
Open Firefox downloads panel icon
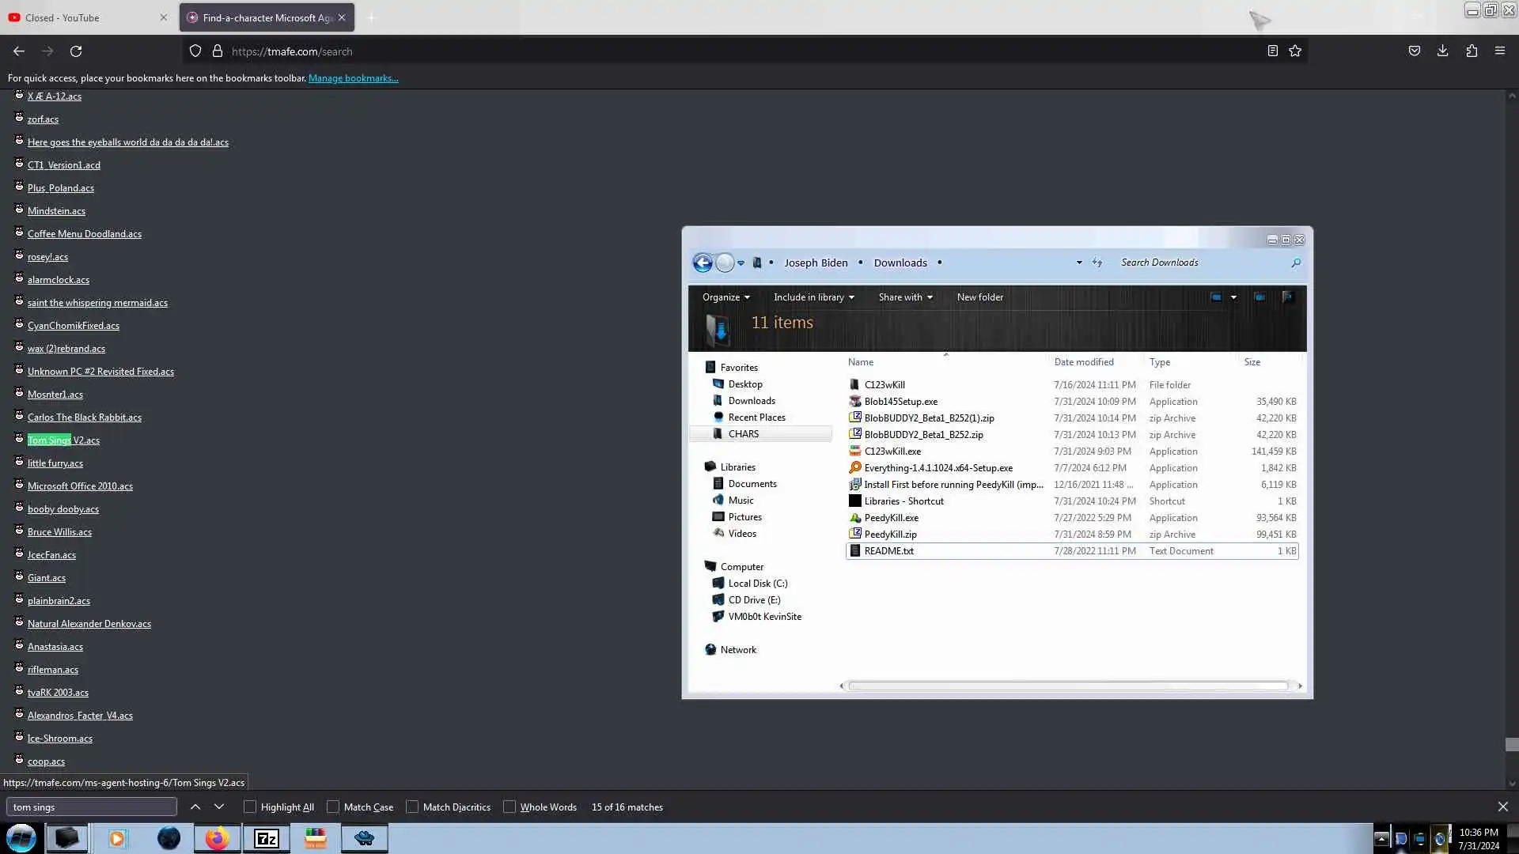click(x=1442, y=51)
